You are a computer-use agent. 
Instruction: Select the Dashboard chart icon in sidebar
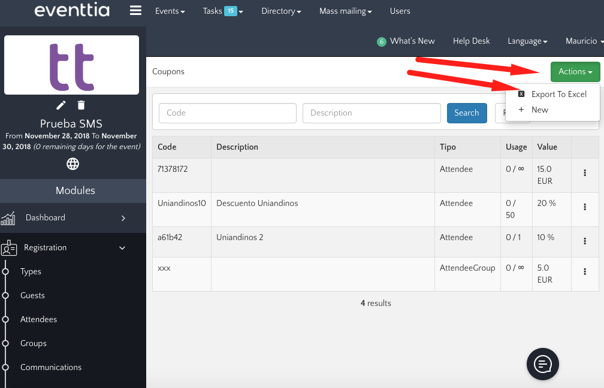tap(10, 217)
